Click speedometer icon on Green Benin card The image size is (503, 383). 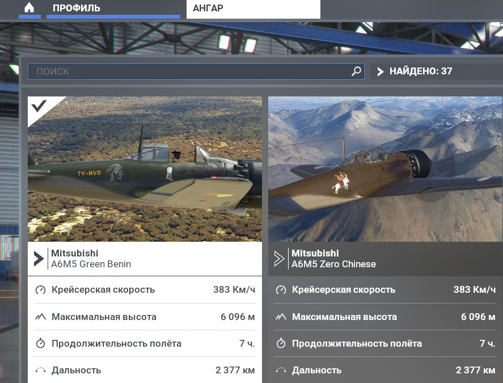pos(40,290)
